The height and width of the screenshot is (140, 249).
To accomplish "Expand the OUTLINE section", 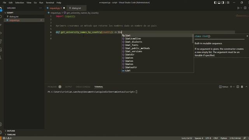I will coord(24,131).
